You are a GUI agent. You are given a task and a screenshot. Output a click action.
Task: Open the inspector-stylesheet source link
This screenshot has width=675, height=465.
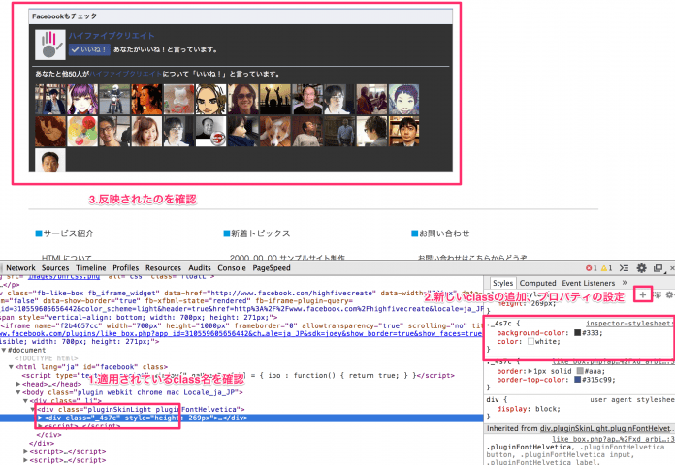coord(629,324)
